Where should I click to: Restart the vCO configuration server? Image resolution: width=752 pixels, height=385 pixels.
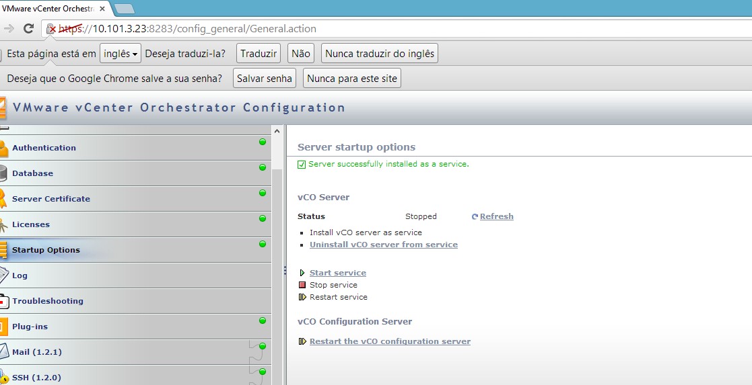coord(390,341)
